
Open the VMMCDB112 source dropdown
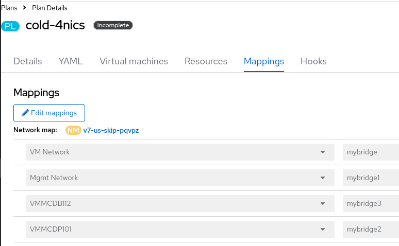pos(323,203)
